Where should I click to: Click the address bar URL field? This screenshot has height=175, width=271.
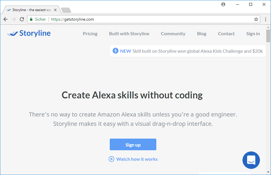146,19
